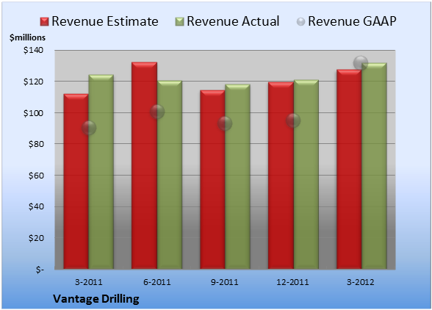Viewport: 432px width, 310px height.
Task: Click the "$-" zero y-axis label
Action: tap(40, 269)
